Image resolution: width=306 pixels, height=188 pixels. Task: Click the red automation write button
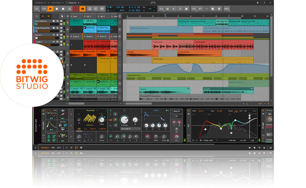[x=76, y=8]
